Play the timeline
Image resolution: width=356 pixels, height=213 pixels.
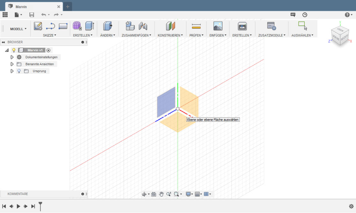pyautogui.click(x=19, y=206)
